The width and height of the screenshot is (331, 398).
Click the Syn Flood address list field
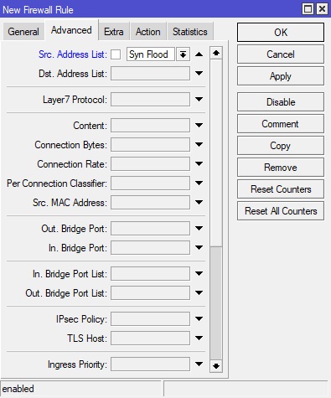[151, 54]
